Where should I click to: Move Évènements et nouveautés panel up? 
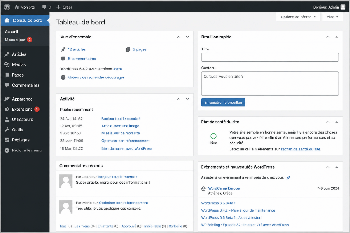click(328, 167)
